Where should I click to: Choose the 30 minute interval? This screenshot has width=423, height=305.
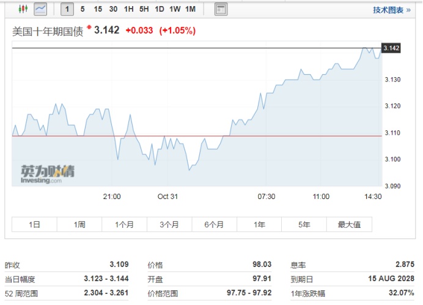pyautogui.click(x=113, y=9)
